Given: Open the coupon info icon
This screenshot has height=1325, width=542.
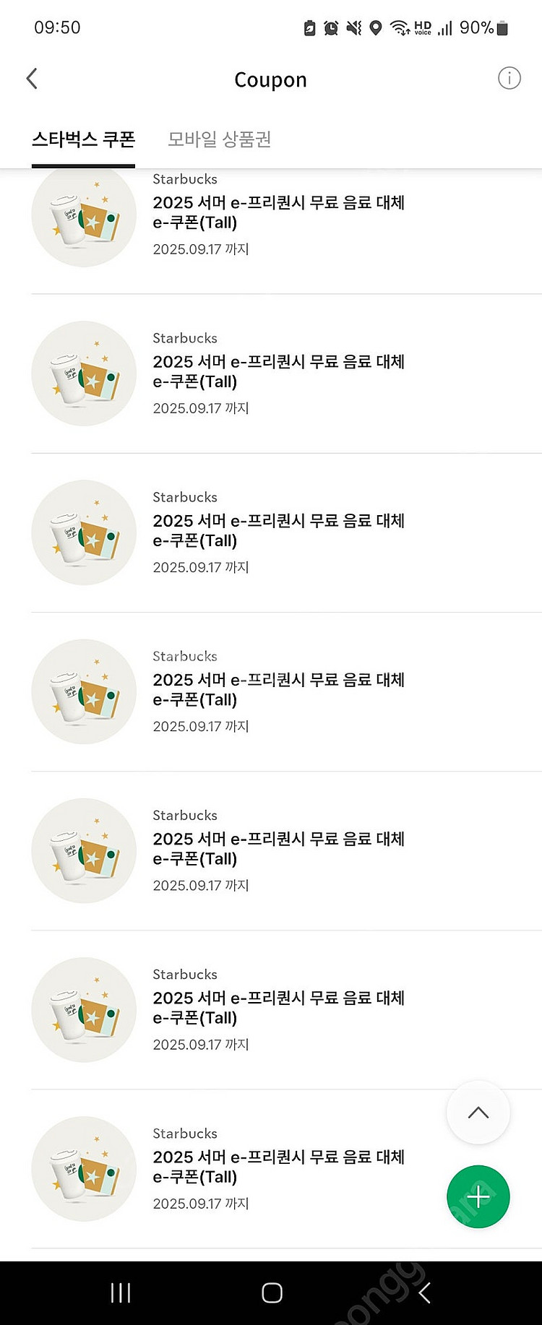Looking at the screenshot, I should (x=509, y=78).
